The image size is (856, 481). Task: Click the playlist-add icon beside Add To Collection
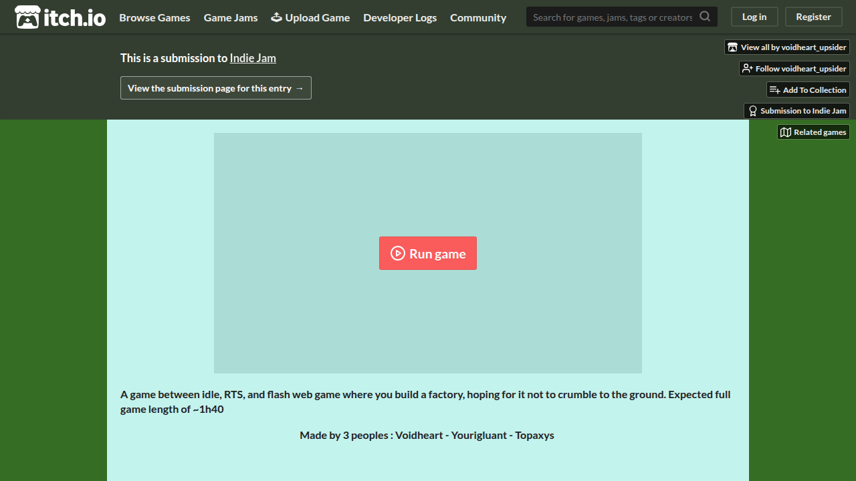click(x=774, y=90)
